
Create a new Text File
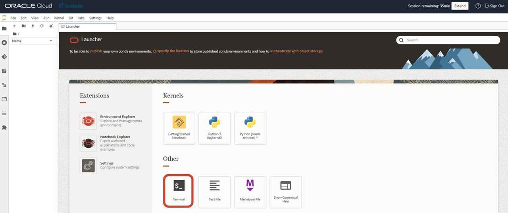click(215, 192)
